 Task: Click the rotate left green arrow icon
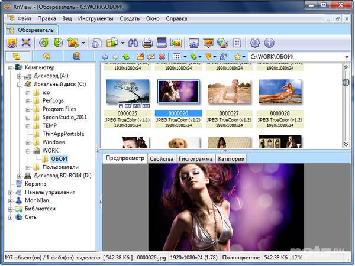[44, 43]
